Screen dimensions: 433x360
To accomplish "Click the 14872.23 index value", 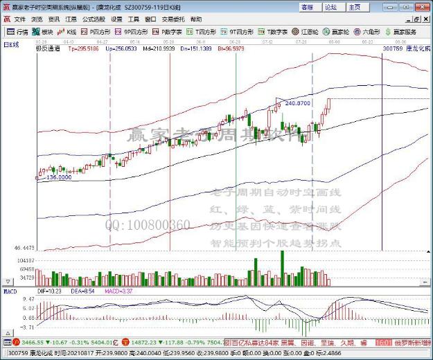I will tap(143, 342).
